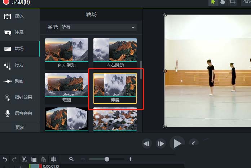
Task: Zoom out timeline with minus button
Action: [83, 159]
